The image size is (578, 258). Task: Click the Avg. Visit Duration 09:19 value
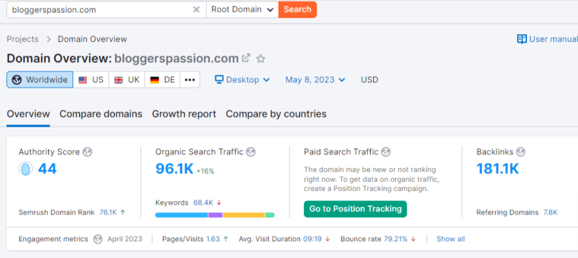(313, 239)
